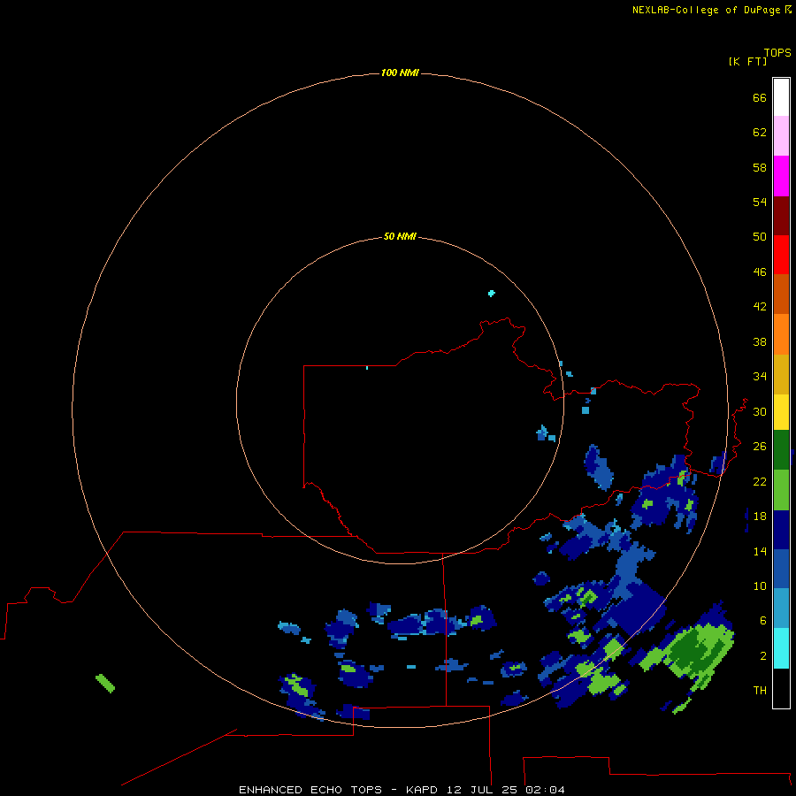Screen dimensions: 796x796
Task: Click the 14 legend value
Action: [x=760, y=551]
